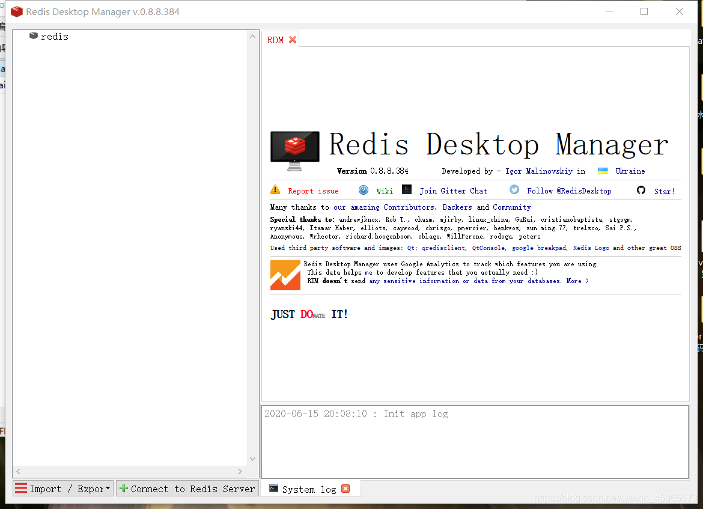The width and height of the screenshot is (703, 509).
Task: Click the System log terminal icon
Action: (273, 489)
